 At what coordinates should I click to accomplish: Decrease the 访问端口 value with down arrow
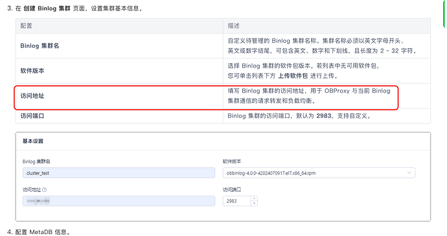coord(254,204)
